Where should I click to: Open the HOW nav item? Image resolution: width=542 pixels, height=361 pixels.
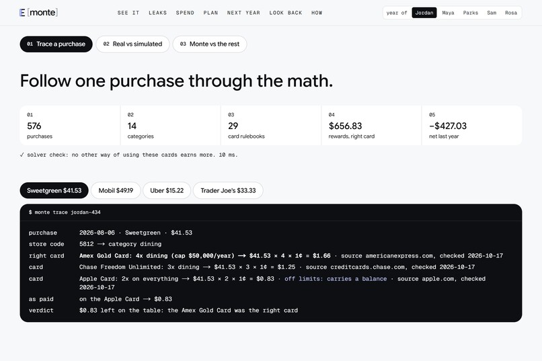coord(317,13)
